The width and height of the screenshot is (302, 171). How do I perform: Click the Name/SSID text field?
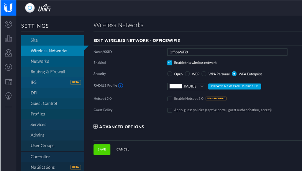pos(227,52)
